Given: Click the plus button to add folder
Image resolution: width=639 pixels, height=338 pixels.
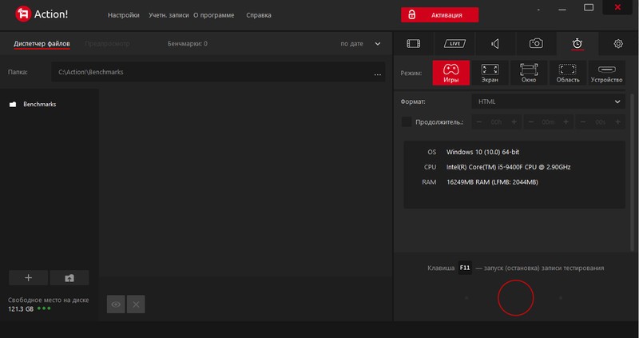Looking at the screenshot, I should pos(28,277).
